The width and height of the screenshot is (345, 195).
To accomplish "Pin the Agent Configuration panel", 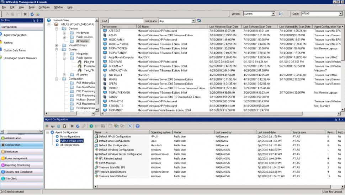I will coord(339,120).
